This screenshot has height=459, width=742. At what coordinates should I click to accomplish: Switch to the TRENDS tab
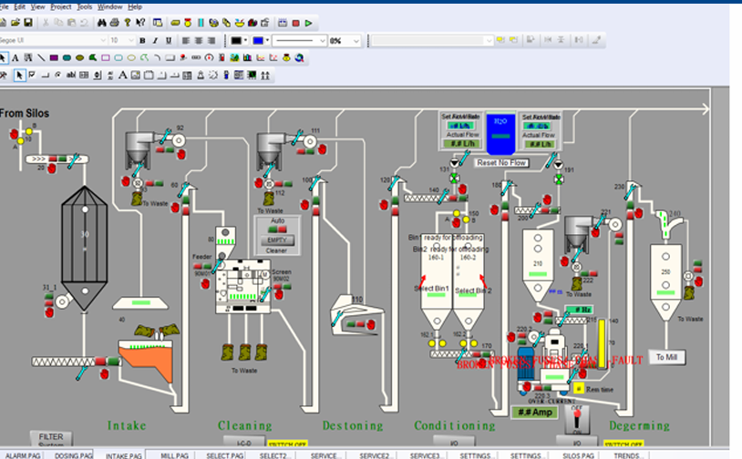click(626, 455)
